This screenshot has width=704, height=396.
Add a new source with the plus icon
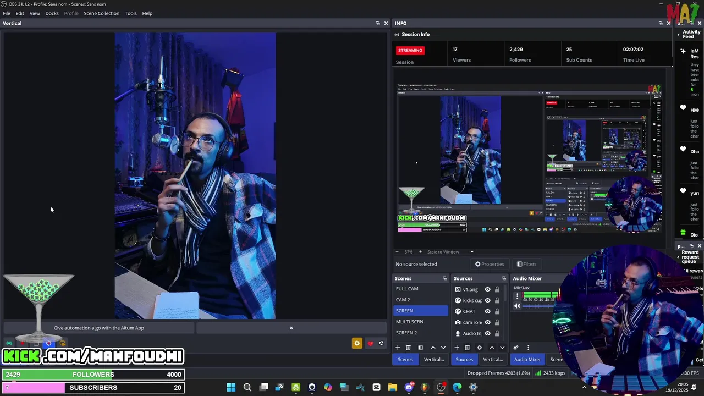[457, 348]
